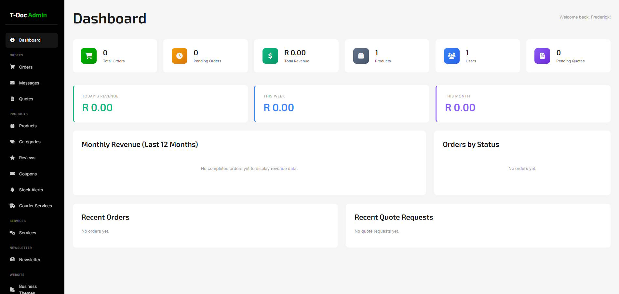Click the bell icon for Stock Alerts

click(12, 190)
